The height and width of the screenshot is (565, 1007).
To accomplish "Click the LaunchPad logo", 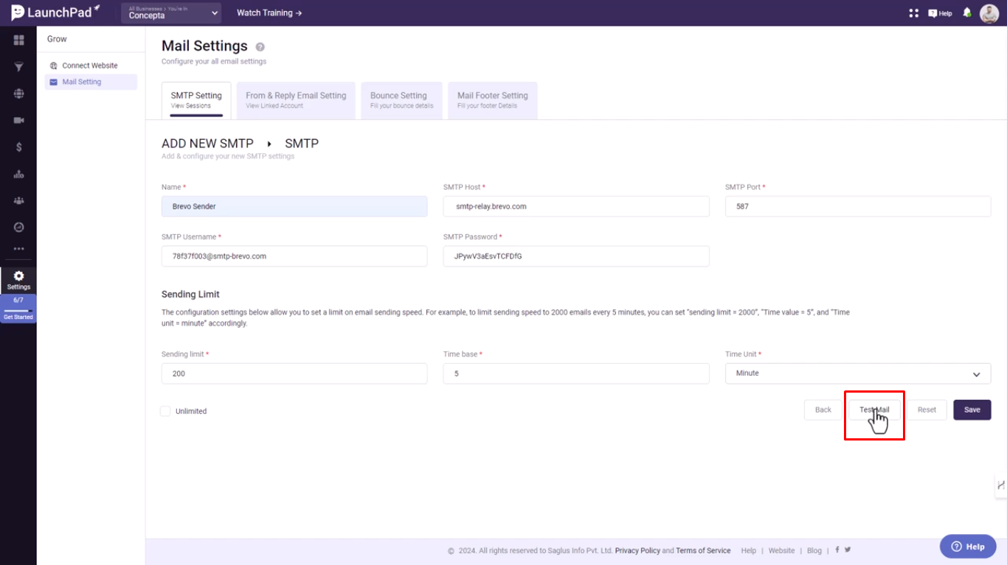I will pyautogui.click(x=55, y=13).
